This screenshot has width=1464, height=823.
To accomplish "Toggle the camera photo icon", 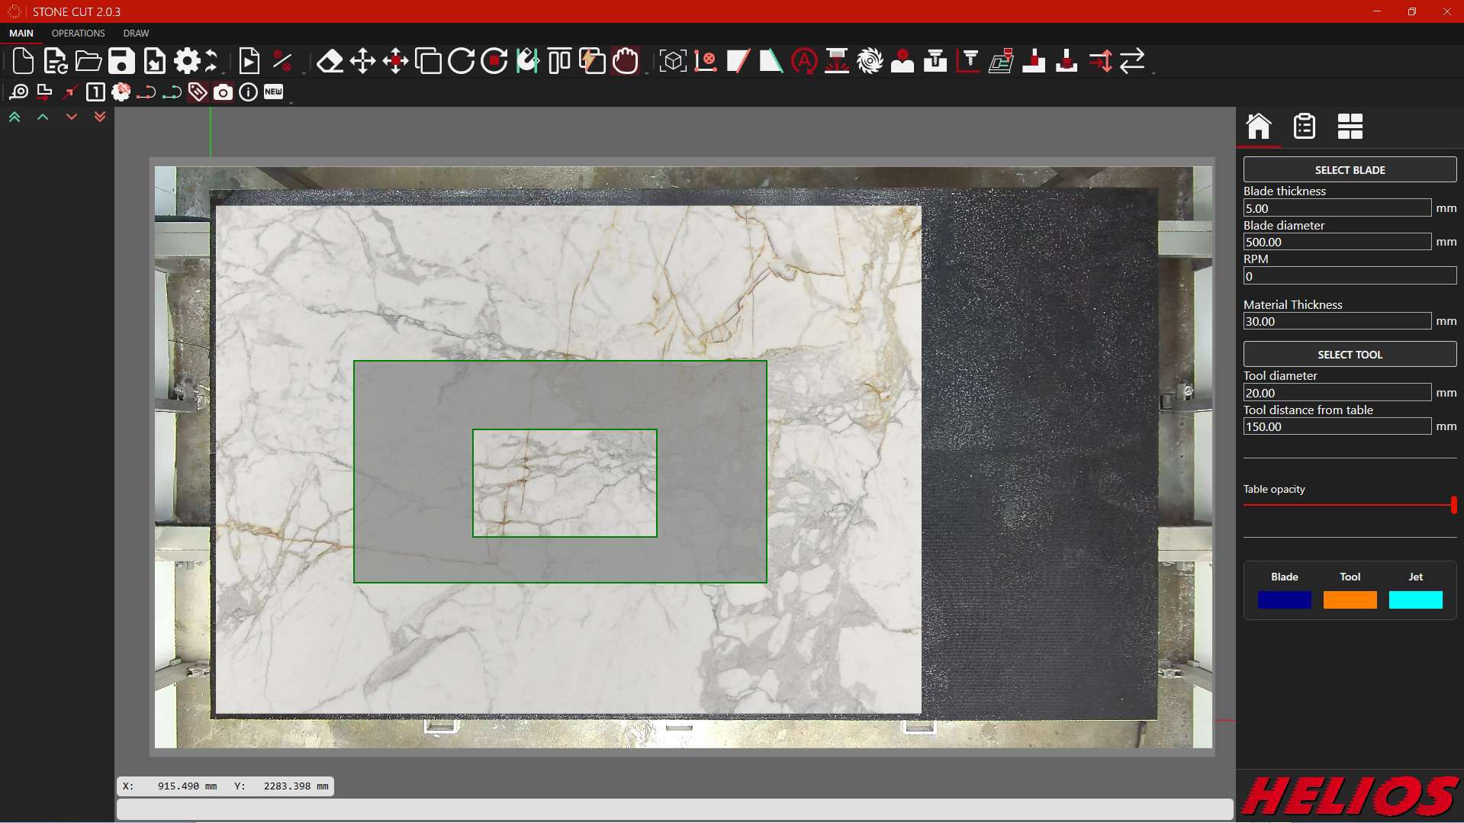I will coord(223,92).
